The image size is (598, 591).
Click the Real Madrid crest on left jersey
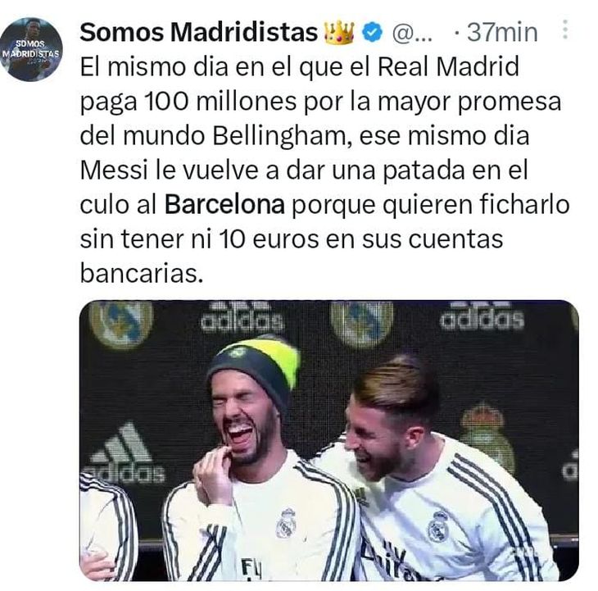pyautogui.click(x=286, y=523)
